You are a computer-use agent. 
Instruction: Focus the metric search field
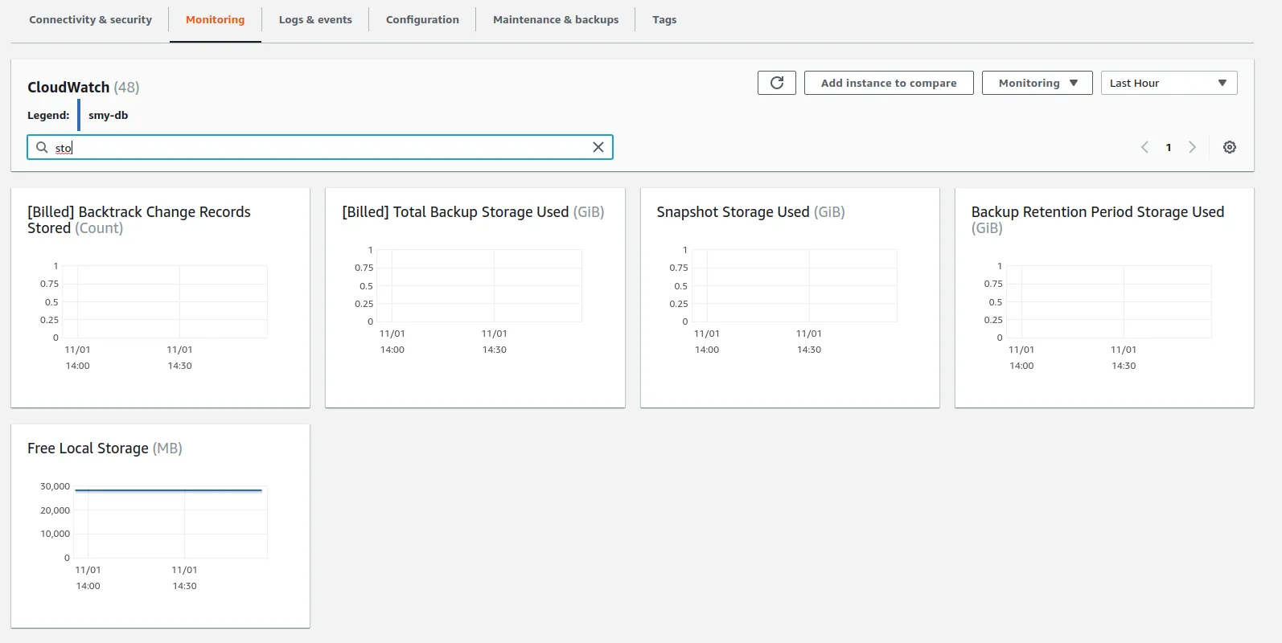320,147
